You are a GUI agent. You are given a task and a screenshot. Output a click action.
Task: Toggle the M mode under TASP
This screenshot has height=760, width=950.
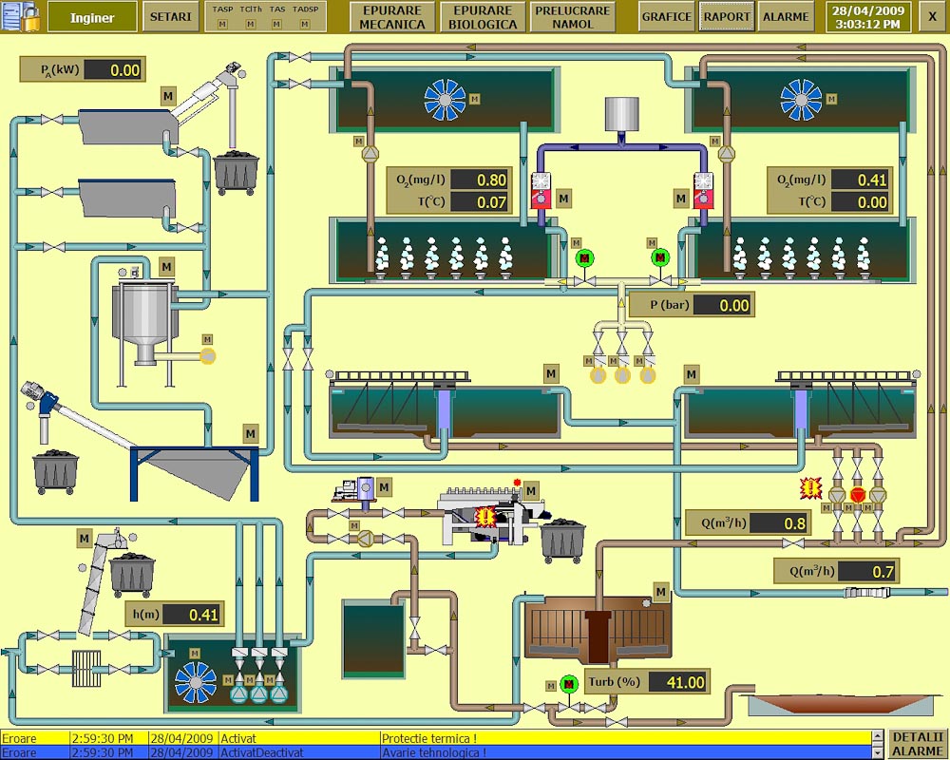tap(222, 24)
